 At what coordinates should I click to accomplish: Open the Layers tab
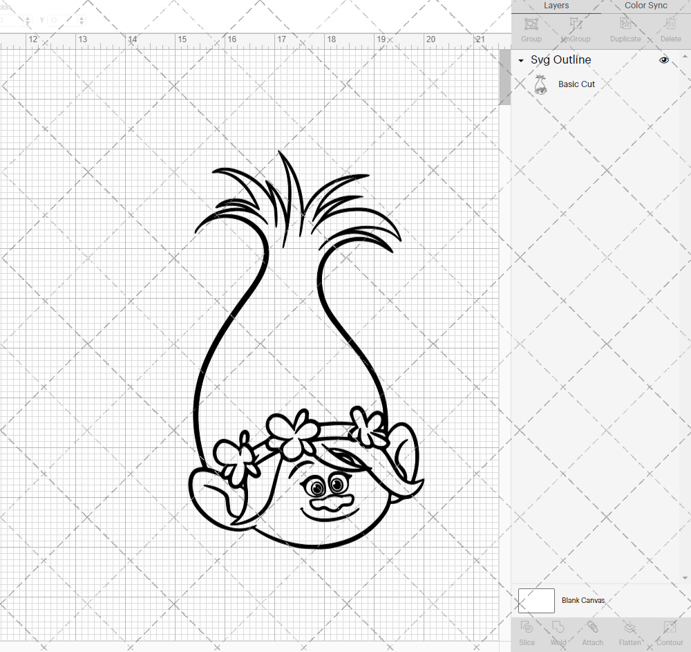pos(556,6)
